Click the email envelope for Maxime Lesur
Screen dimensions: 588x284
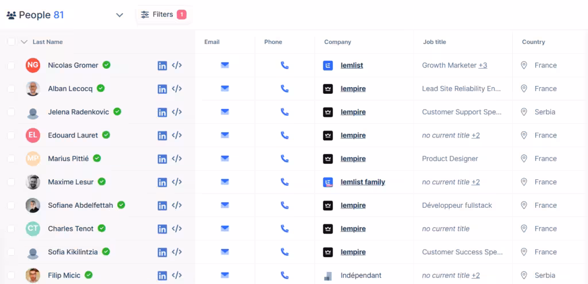[225, 182]
